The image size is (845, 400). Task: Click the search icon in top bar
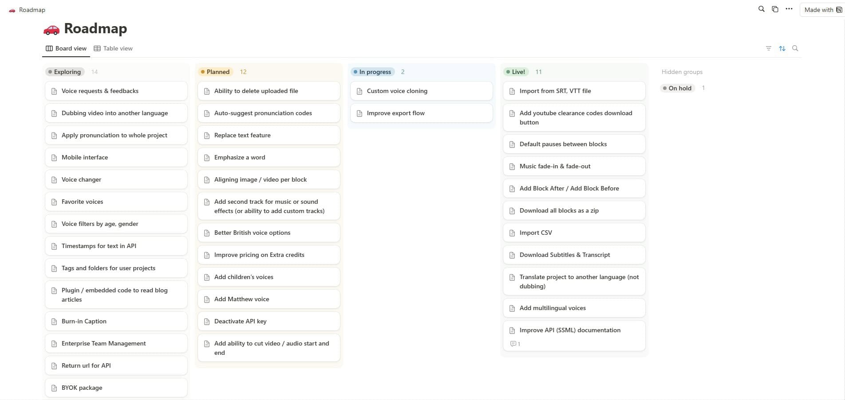[x=762, y=9]
